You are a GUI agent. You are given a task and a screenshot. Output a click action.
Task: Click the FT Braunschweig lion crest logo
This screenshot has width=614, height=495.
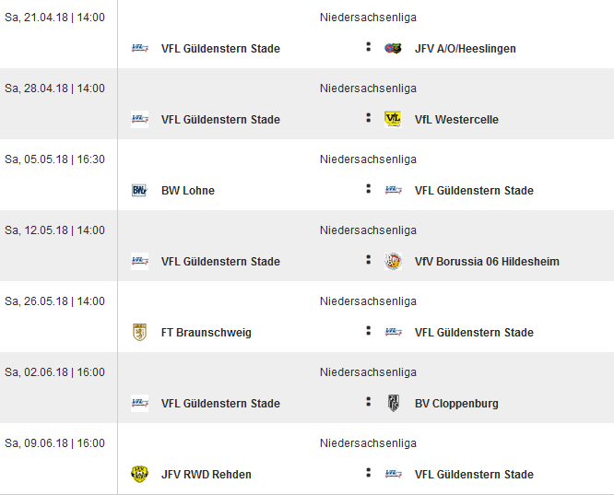click(x=139, y=332)
